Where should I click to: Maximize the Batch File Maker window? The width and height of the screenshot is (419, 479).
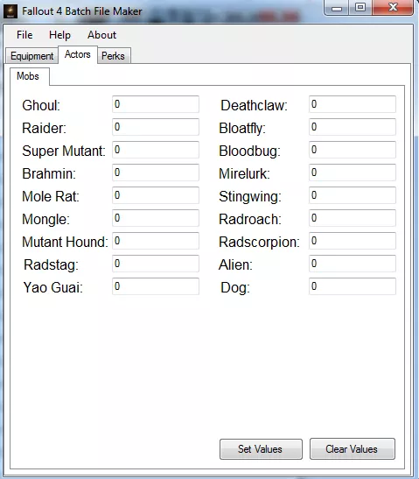click(x=360, y=7)
